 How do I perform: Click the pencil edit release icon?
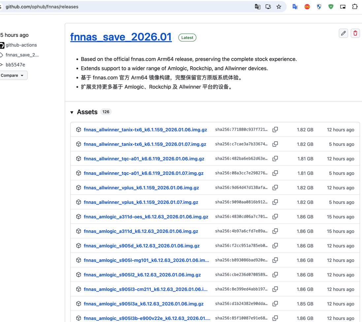tap(343, 33)
